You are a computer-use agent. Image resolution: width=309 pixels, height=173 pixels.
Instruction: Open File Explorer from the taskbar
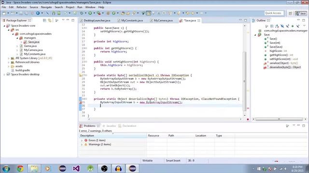coord(34,169)
